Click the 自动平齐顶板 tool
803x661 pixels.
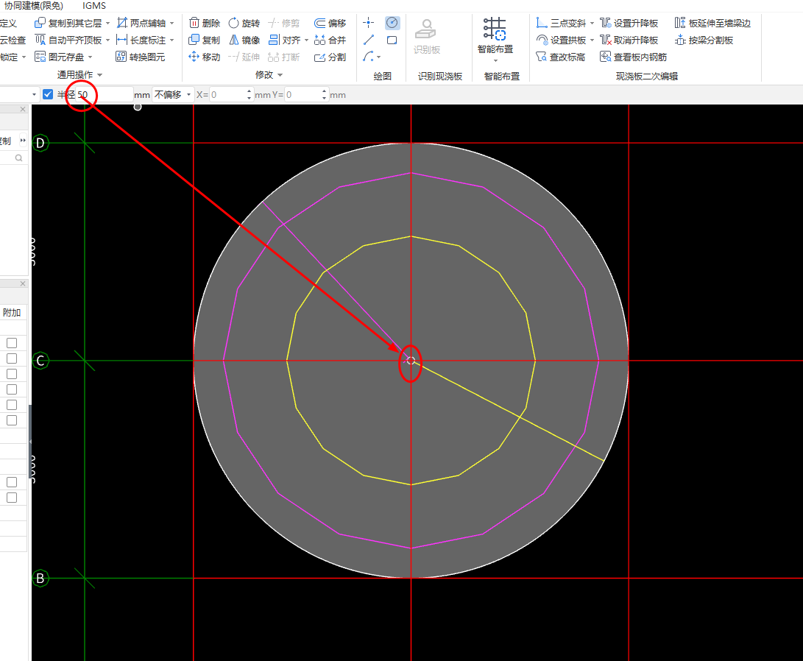click(x=68, y=40)
